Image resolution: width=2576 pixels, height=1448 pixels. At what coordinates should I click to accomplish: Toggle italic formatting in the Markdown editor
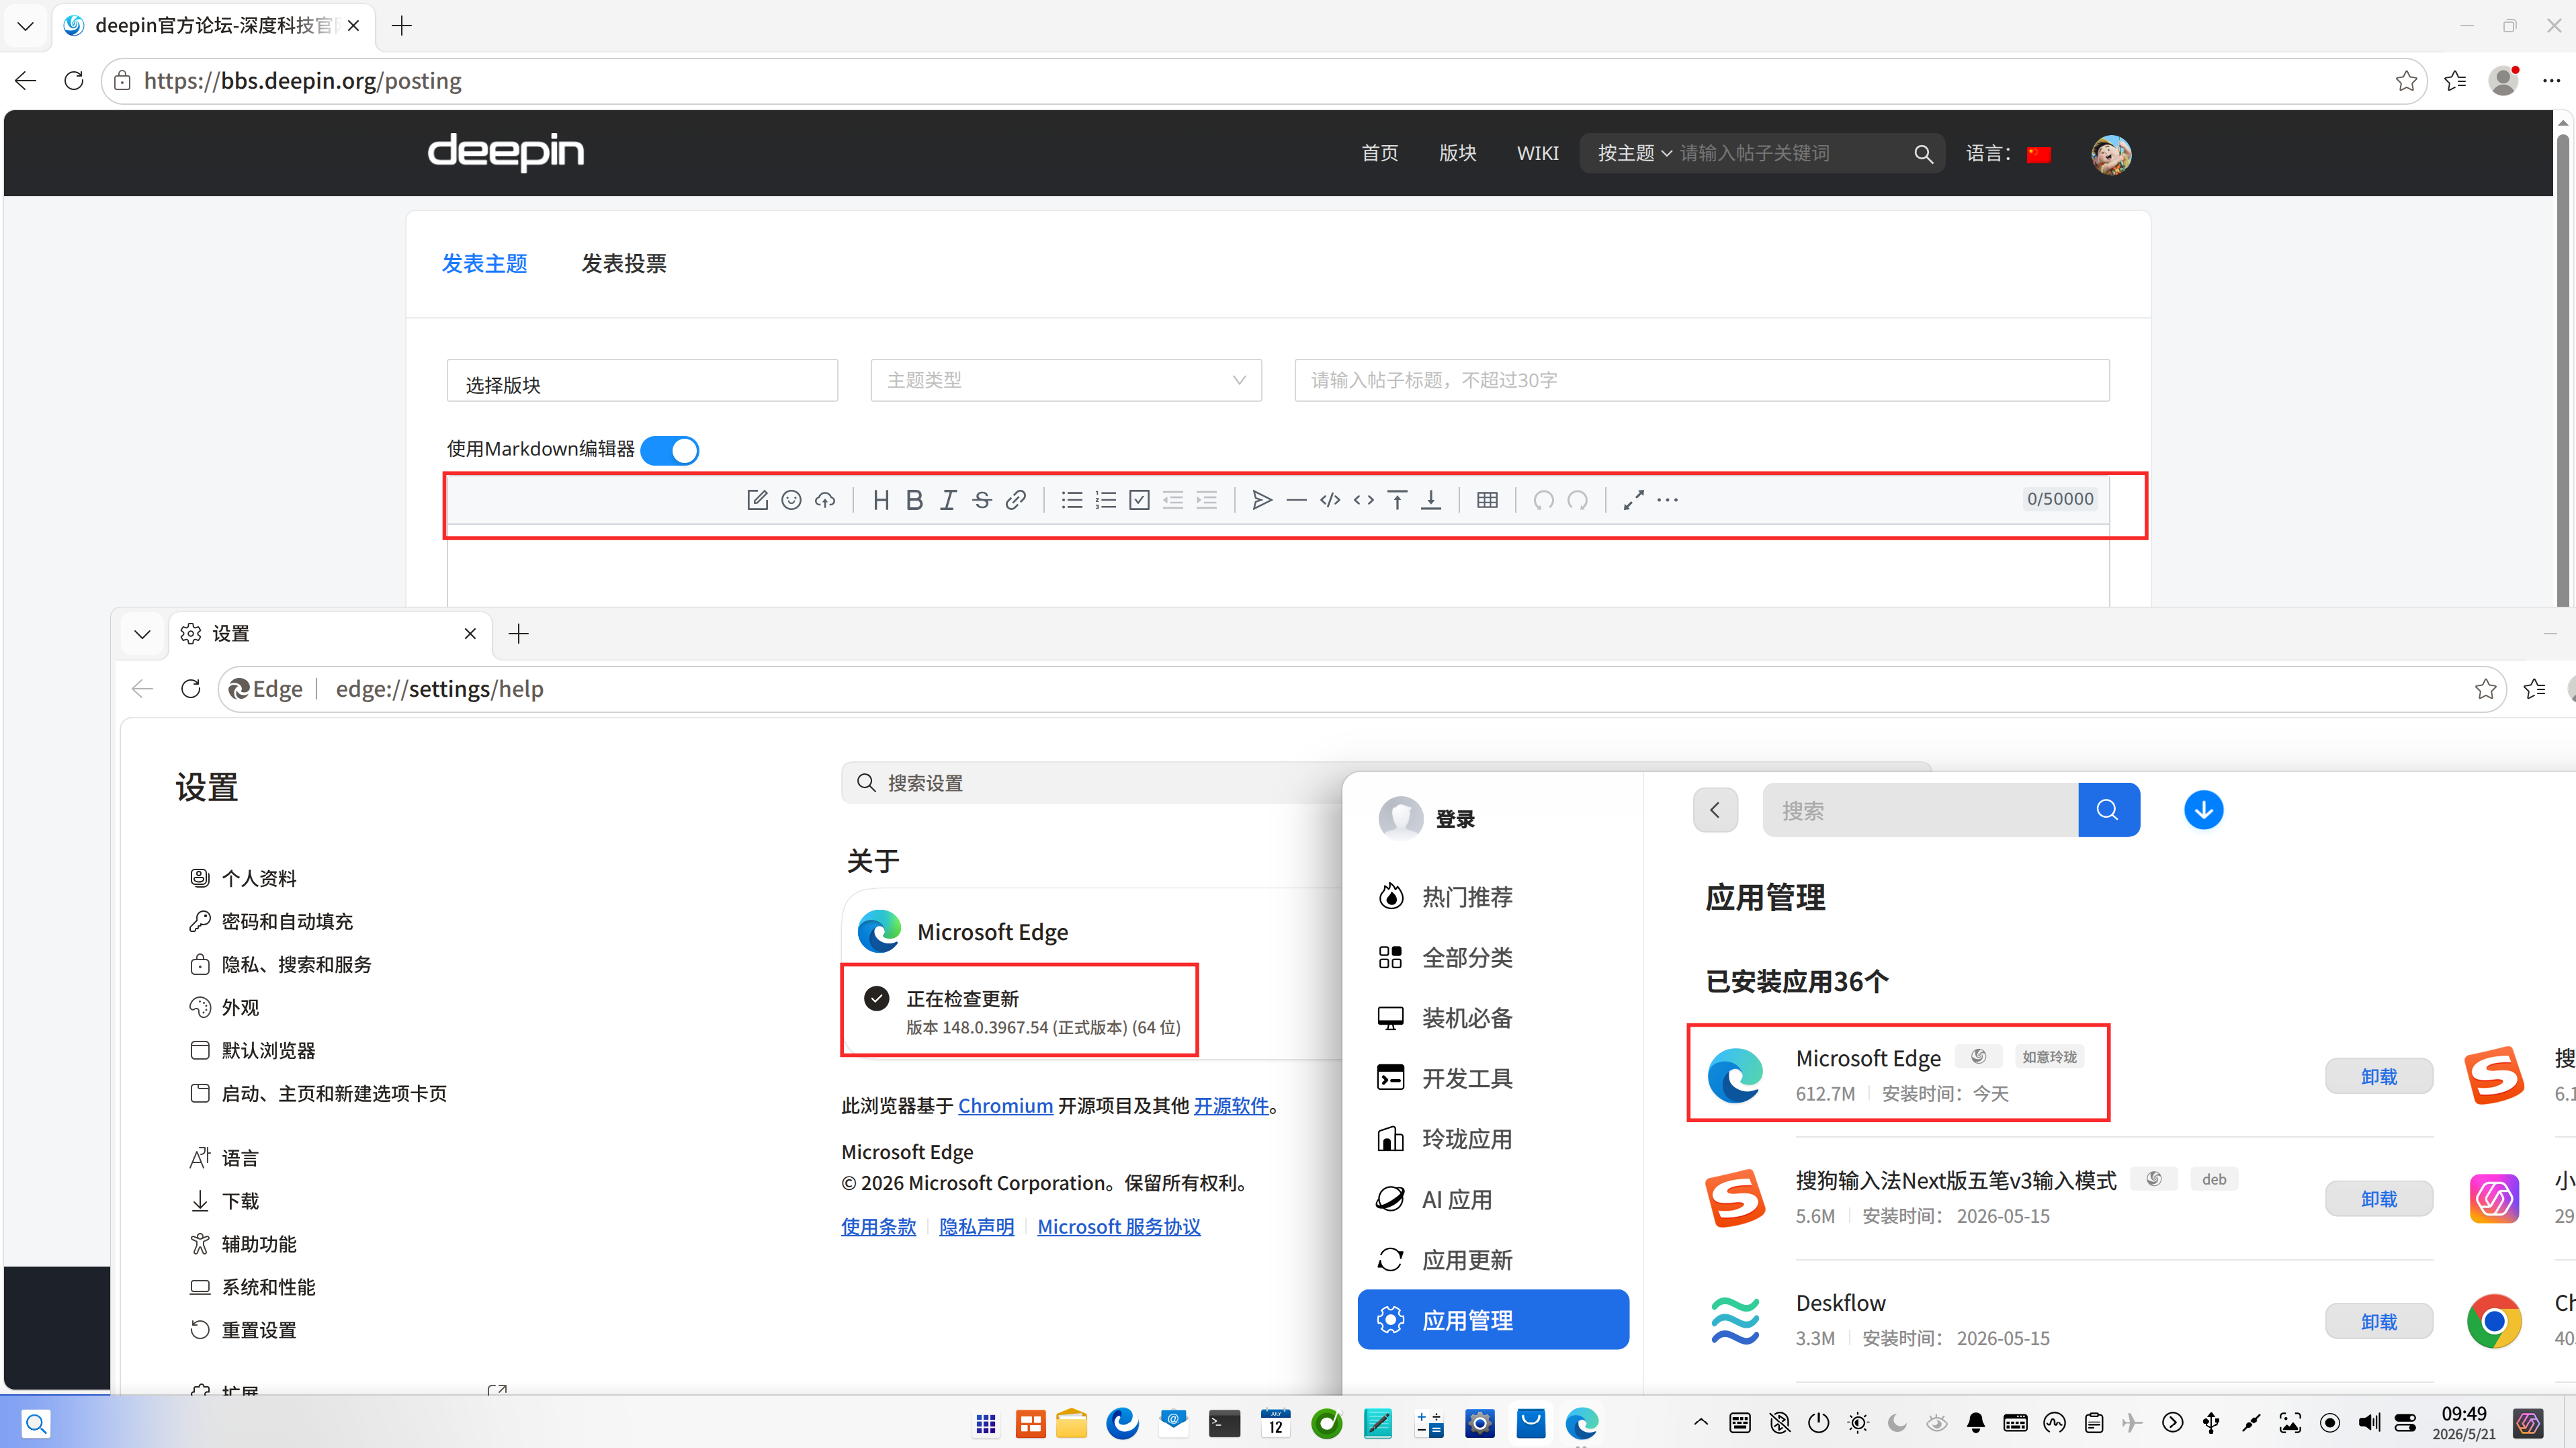(x=948, y=500)
